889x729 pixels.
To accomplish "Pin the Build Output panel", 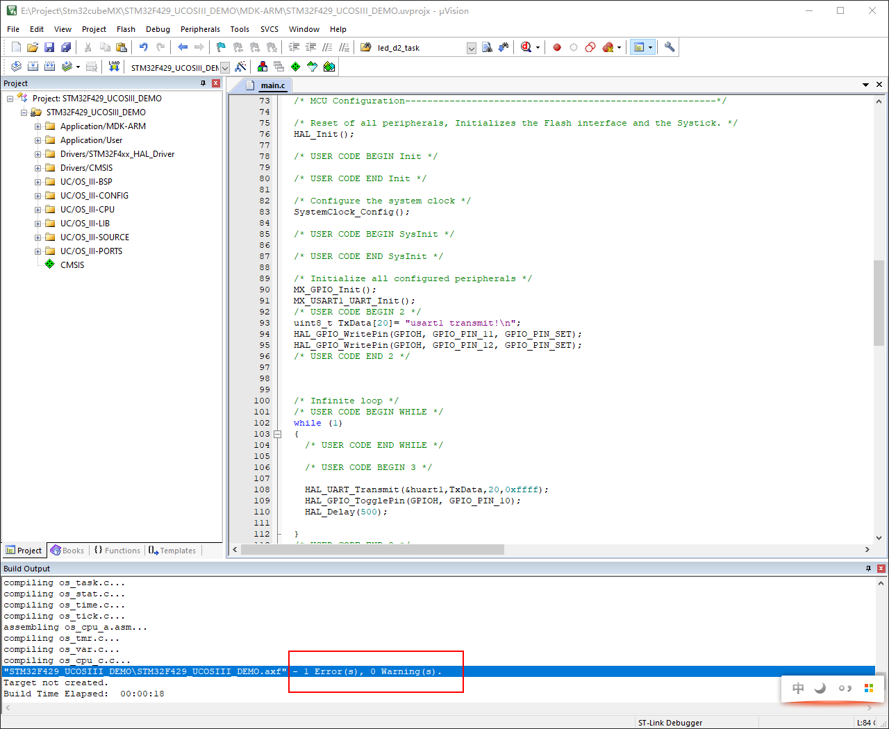I will tap(868, 569).
